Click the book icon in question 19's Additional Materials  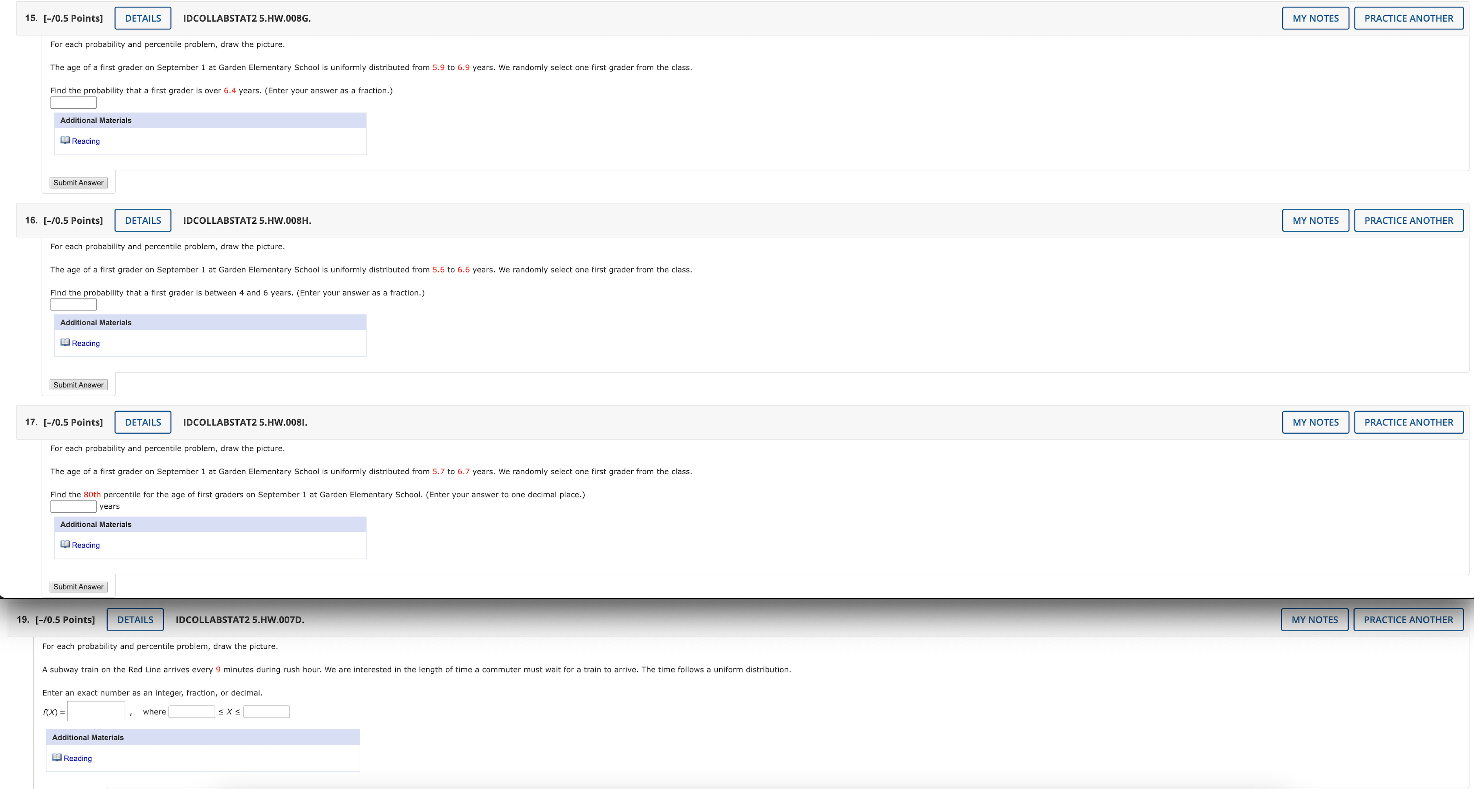(x=57, y=758)
